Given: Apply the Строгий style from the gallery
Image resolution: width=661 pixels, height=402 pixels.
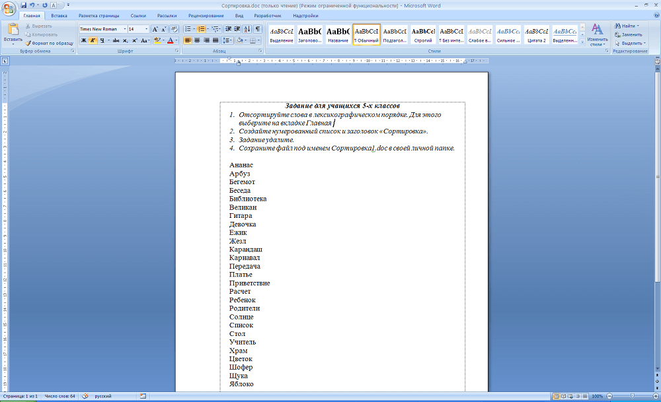Looking at the screenshot, I should coord(423,34).
